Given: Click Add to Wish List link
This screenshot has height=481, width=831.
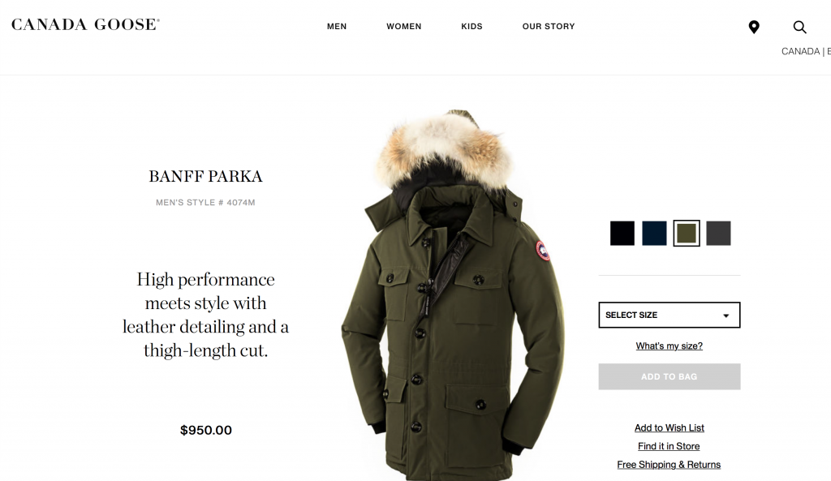Looking at the screenshot, I should click(x=670, y=427).
